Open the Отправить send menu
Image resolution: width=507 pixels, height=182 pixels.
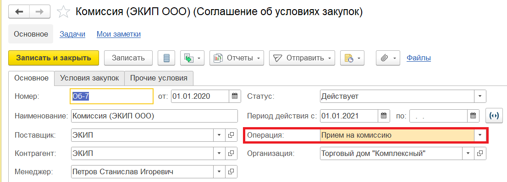[x=302, y=58]
